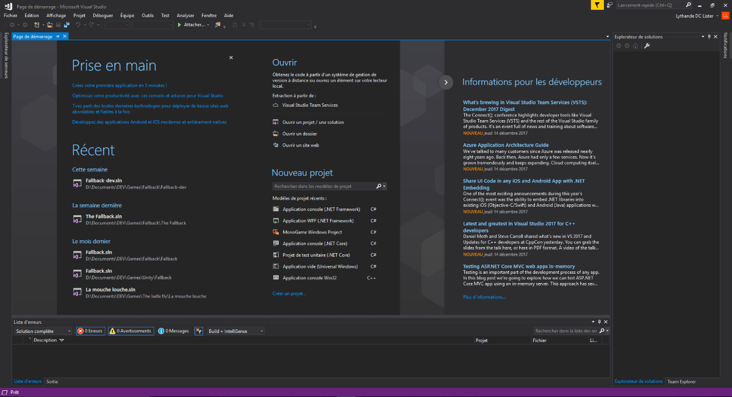Click the Projet column header
Image resolution: width=732 pixels, height=397 pixels.
pyautogui.click(x=481, y=340)
